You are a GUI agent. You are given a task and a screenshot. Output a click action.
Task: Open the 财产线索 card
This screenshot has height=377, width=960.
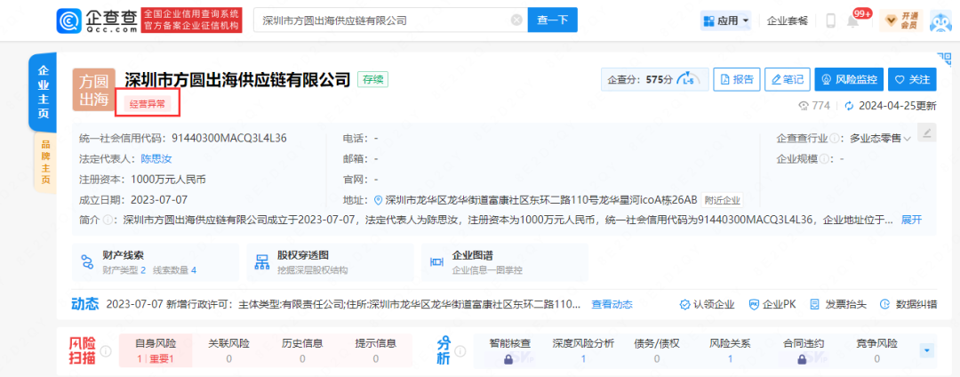click(156, 262)
